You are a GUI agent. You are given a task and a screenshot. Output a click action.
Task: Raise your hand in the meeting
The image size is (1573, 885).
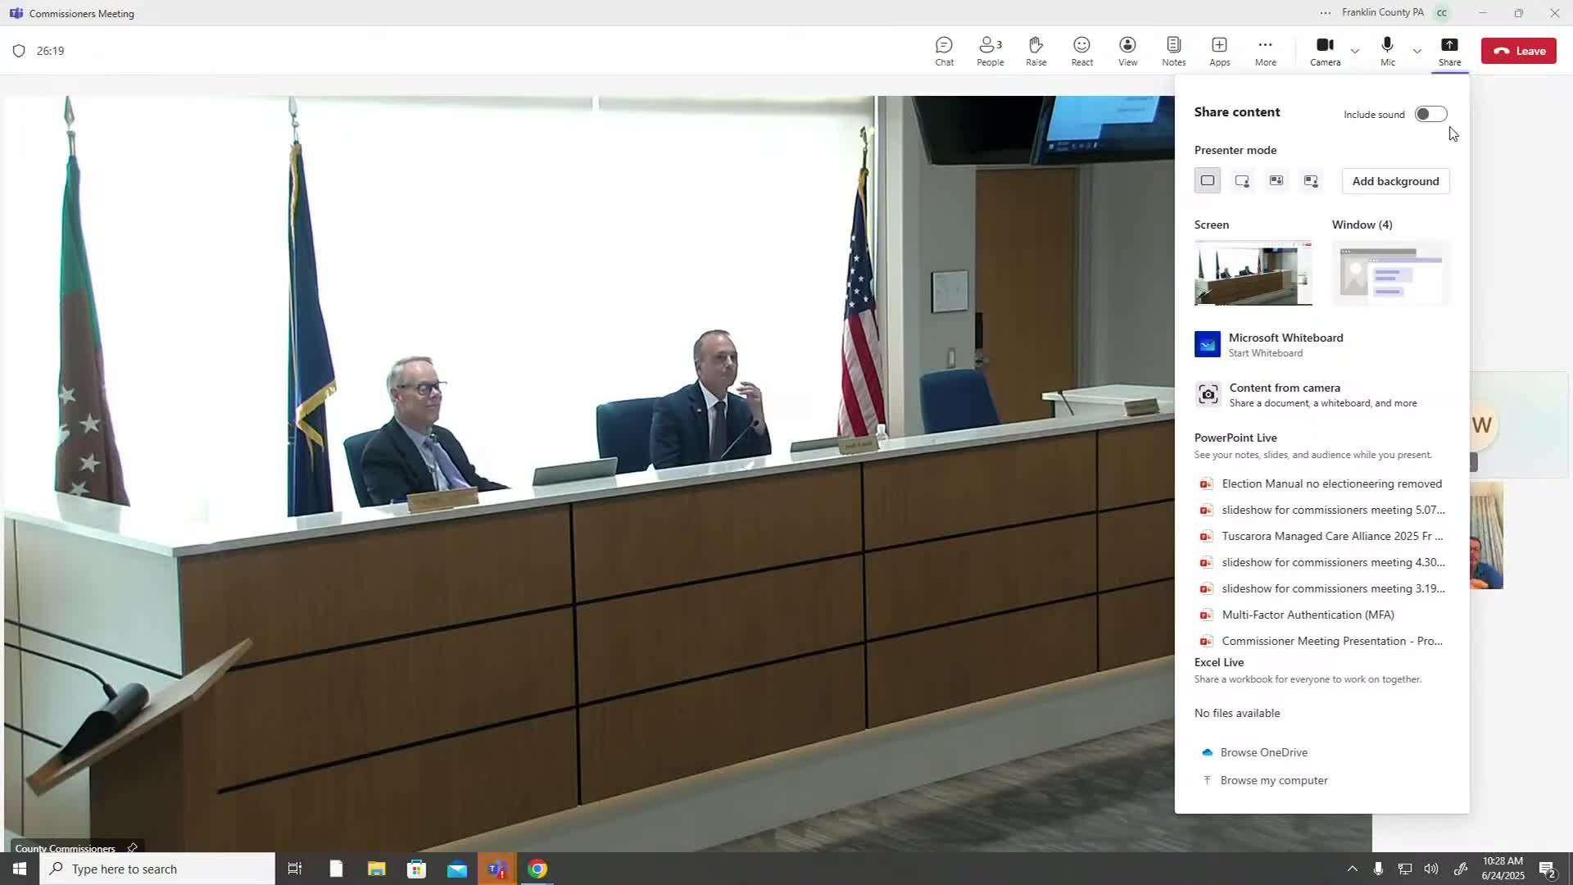click(1036, 51)
